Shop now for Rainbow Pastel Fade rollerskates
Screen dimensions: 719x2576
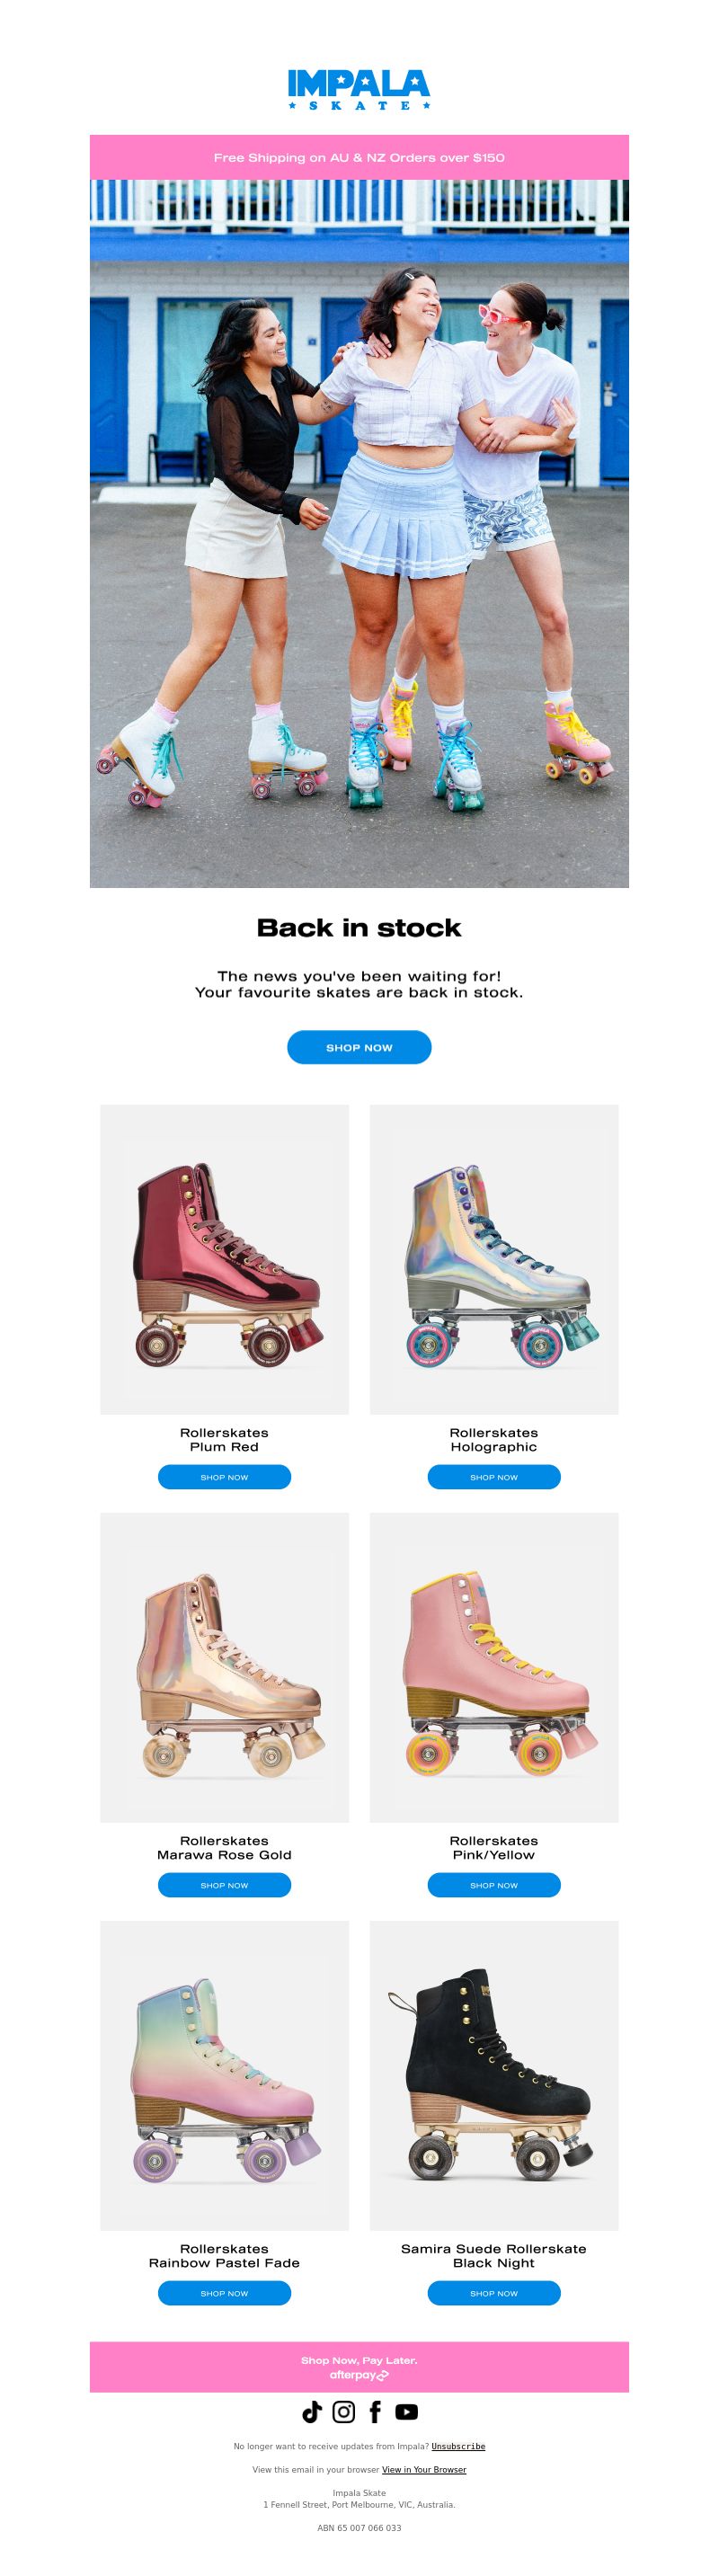click(x=224, y=2293)
